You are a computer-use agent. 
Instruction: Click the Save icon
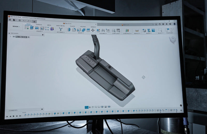pyautogui.click(x=20, y=20)
